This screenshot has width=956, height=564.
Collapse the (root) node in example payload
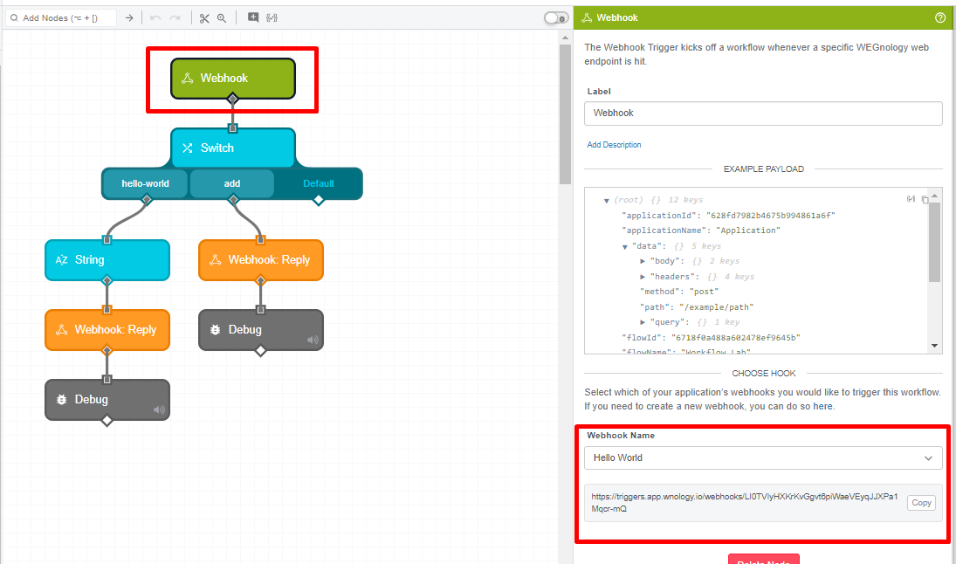point(607,201)
